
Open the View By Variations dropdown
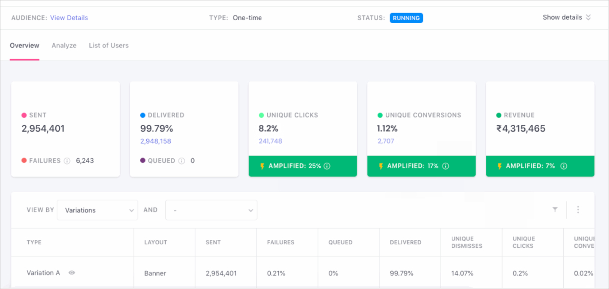97,210
